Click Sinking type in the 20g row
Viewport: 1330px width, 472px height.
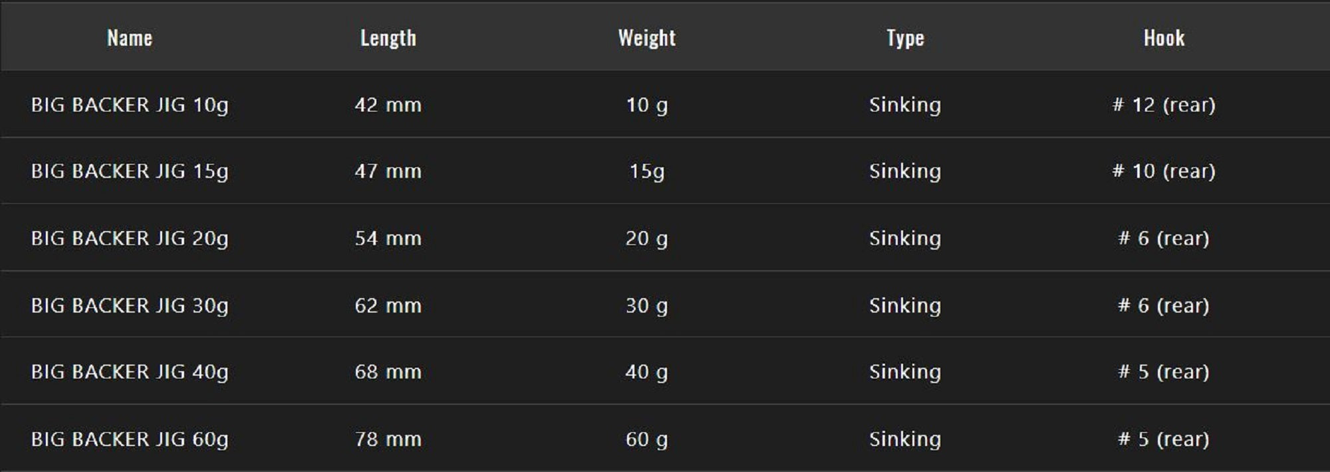(905, 238)
